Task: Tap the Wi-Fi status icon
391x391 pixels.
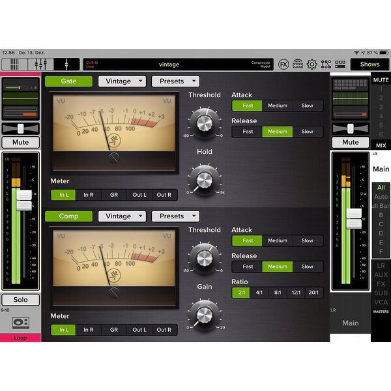Action: [356, 53]
